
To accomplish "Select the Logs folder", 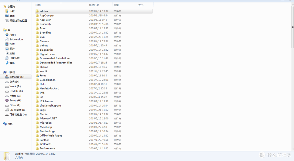I will [x=42, y=110].
